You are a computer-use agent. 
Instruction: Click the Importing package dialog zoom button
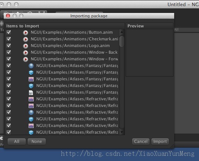(21, 16)
